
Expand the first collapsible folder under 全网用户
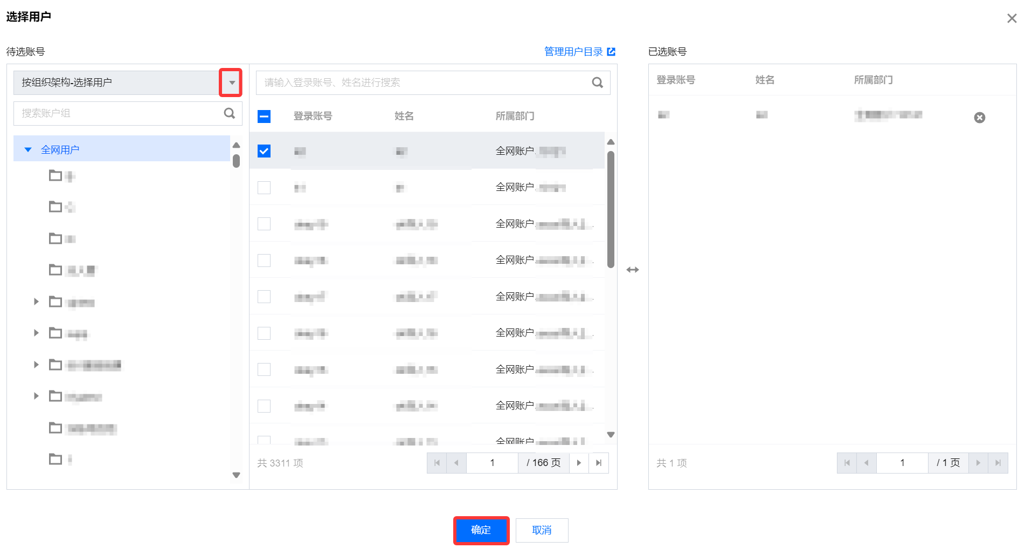tap(36, 302)
